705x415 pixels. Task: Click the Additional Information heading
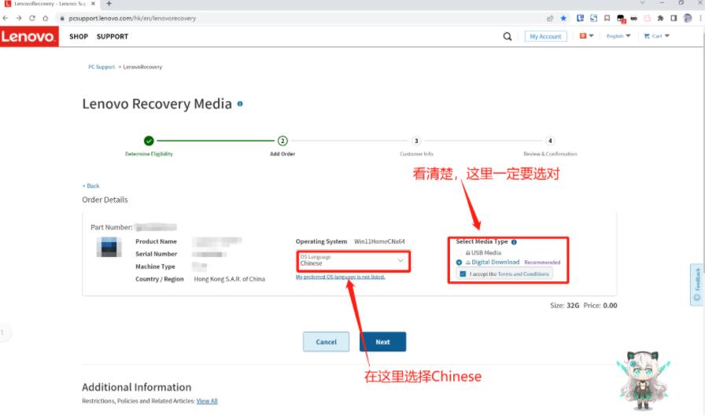click(x=137, y=387)
